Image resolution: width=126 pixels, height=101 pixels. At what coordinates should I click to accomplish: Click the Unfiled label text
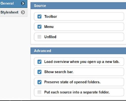[50, 37]
